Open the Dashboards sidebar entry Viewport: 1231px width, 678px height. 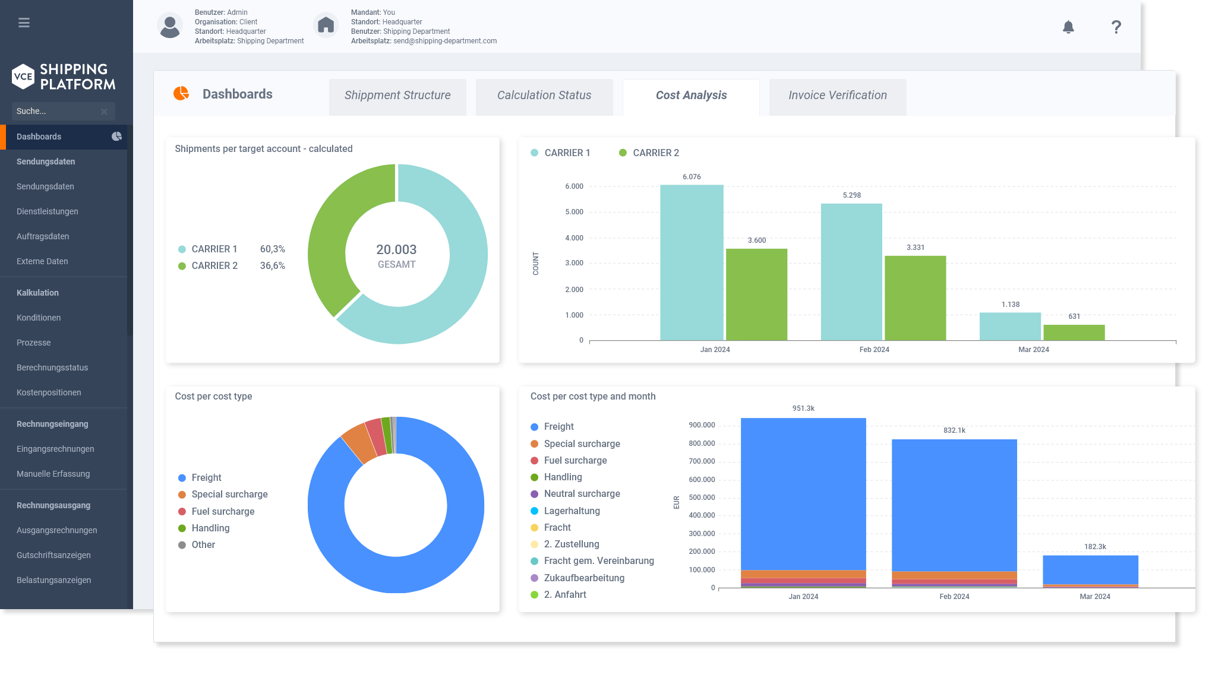[39, 137]
